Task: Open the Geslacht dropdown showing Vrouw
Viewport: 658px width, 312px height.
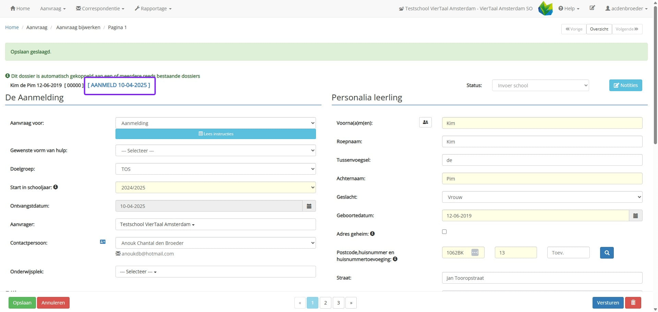Action: click(x=542, y=197)
